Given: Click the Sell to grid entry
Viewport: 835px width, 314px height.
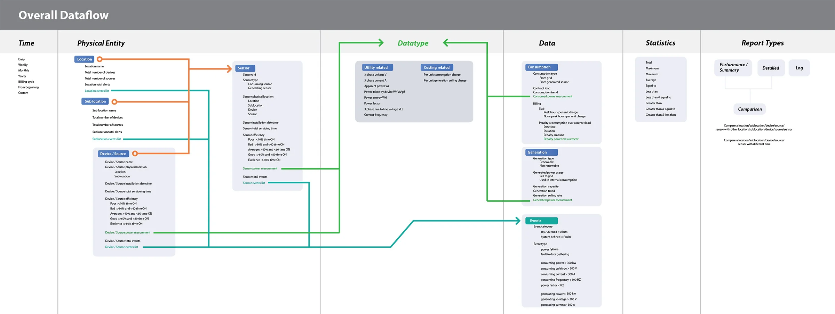Looking at the screenshot, I should point(546,176).
